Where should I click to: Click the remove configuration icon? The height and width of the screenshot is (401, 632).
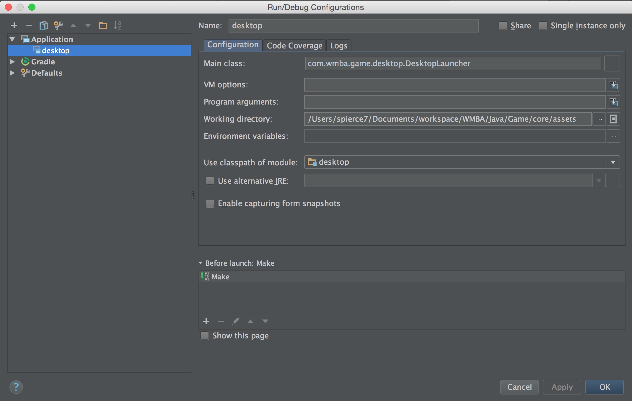click(30, 25)
